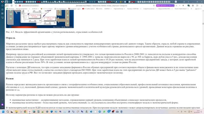Image resolution: width=204 pixels, height=114 pixels.
Task: Open File Explorer from taskbar
Action: [x=16, y=112]
